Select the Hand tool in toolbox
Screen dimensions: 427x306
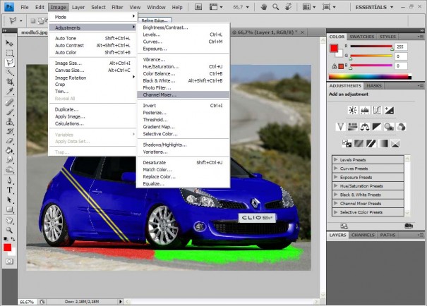[10, 220]
